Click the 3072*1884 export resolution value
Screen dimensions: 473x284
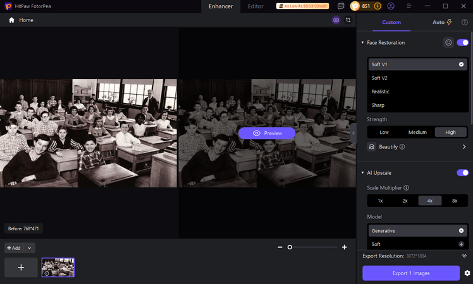point(416,256)
